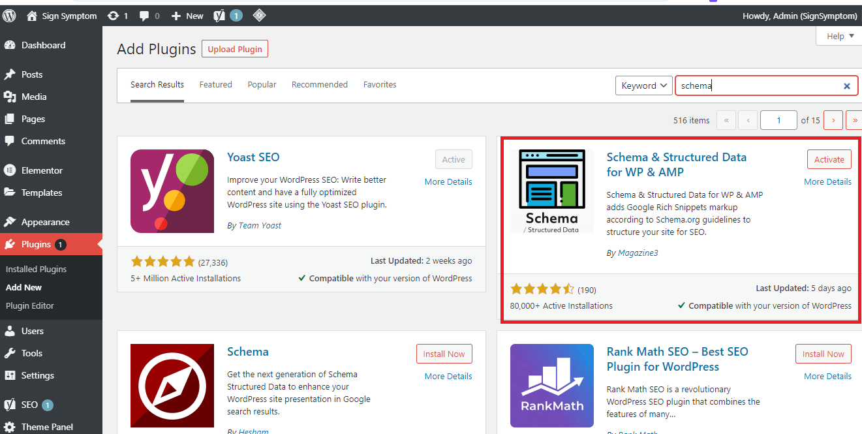Clear the search field with the X
The width and height of the screenshot is (862, 434).
(847, 85)
